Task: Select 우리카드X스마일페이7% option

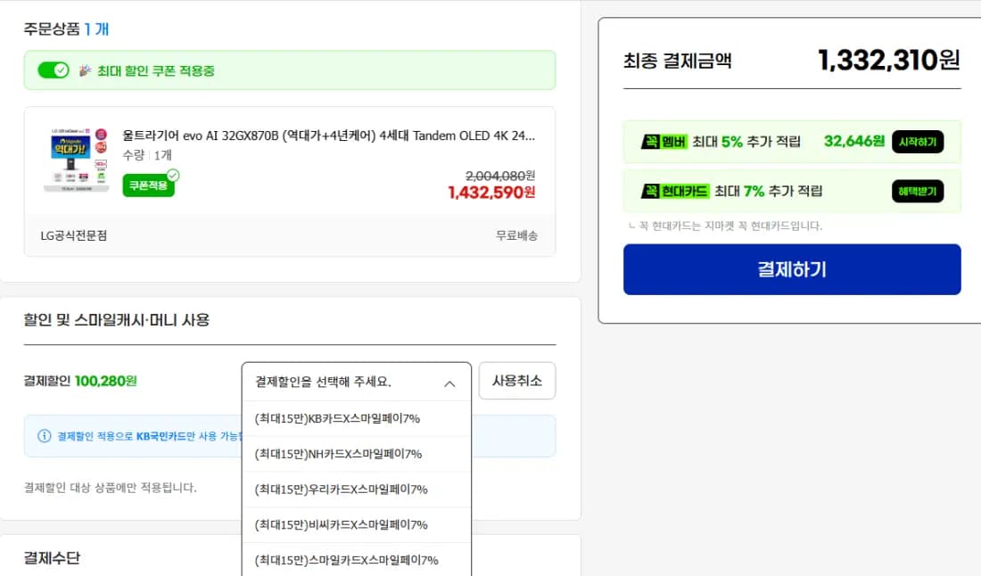Action: 357,490
